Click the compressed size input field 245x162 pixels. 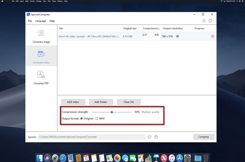[x=147, y=35]
